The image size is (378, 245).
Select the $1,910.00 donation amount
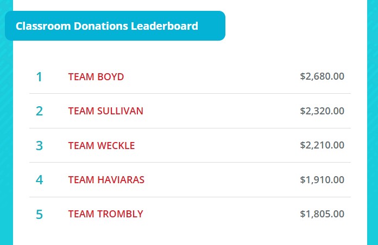[322, 179]
